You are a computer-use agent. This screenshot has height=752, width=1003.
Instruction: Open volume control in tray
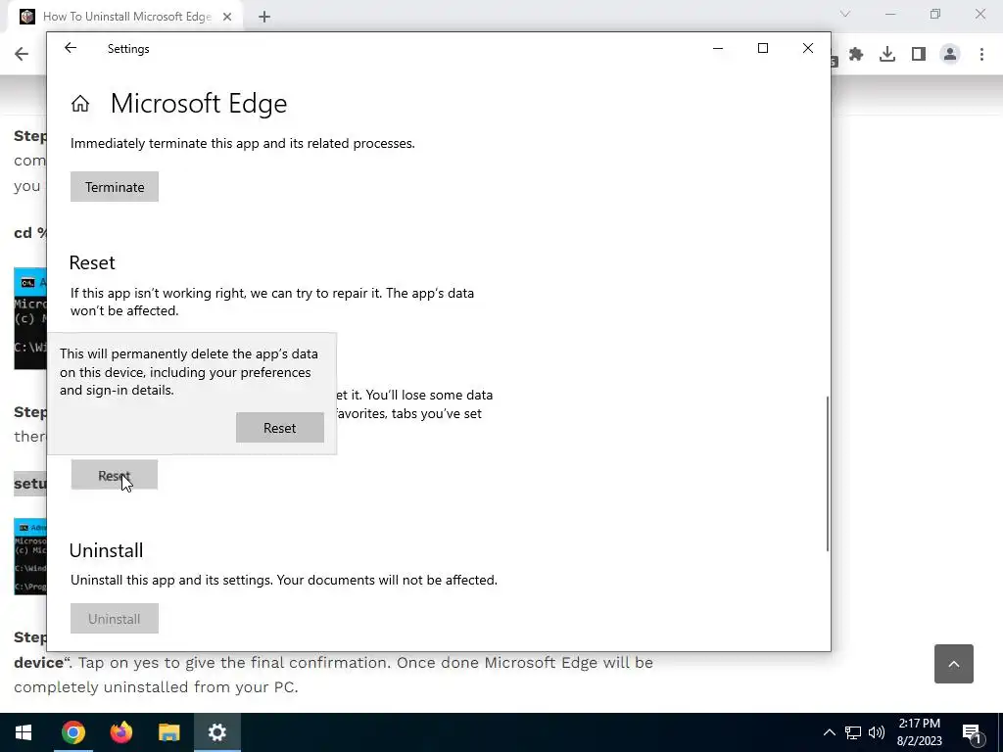pyautogui.click(x=877, y=732)
